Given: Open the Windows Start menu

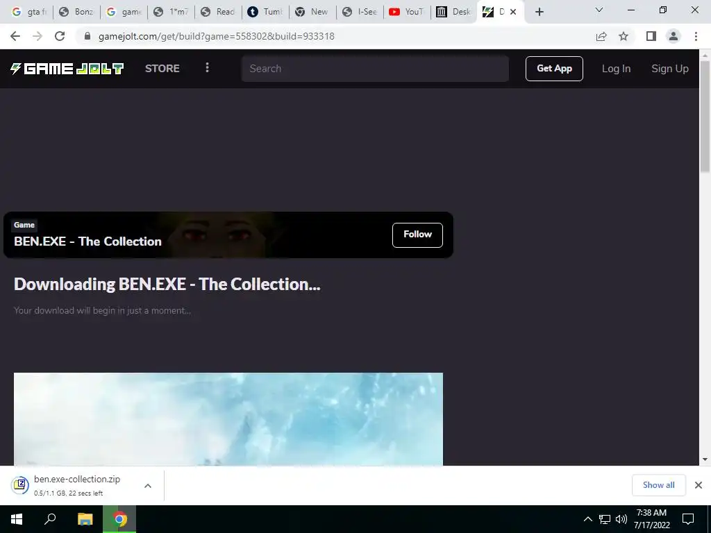Looking at the screenshot, I should (17, 519).
